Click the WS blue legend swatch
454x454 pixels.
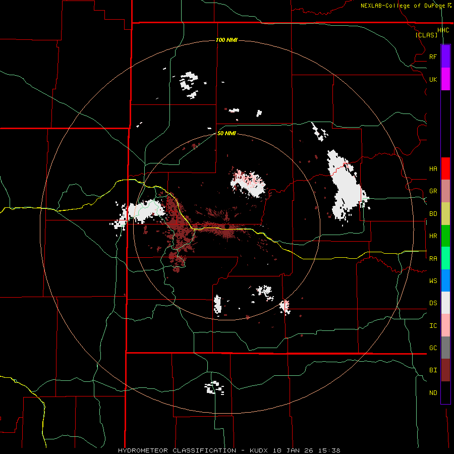pos(445,280)
